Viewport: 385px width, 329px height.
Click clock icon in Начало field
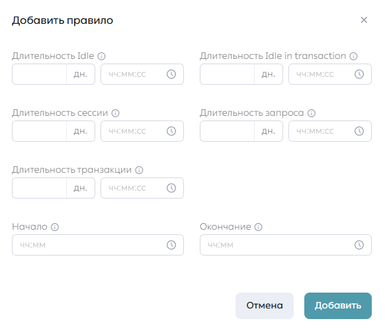[x=171, y=245]
